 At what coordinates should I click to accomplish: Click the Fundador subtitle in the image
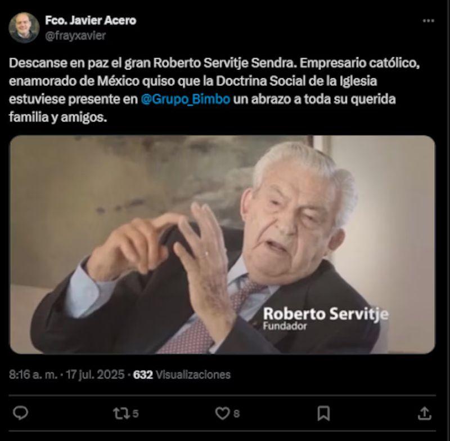coord(285,326)
